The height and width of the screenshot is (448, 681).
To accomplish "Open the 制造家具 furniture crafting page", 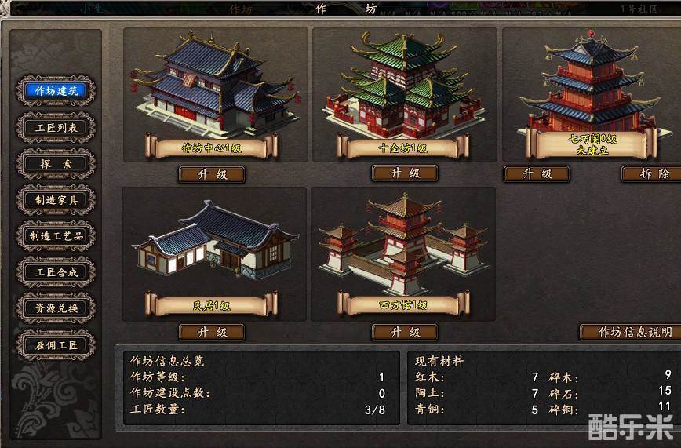I will click(56, 200).
